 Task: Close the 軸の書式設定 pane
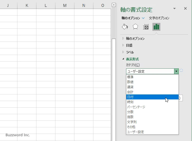[x=185, y=8]
